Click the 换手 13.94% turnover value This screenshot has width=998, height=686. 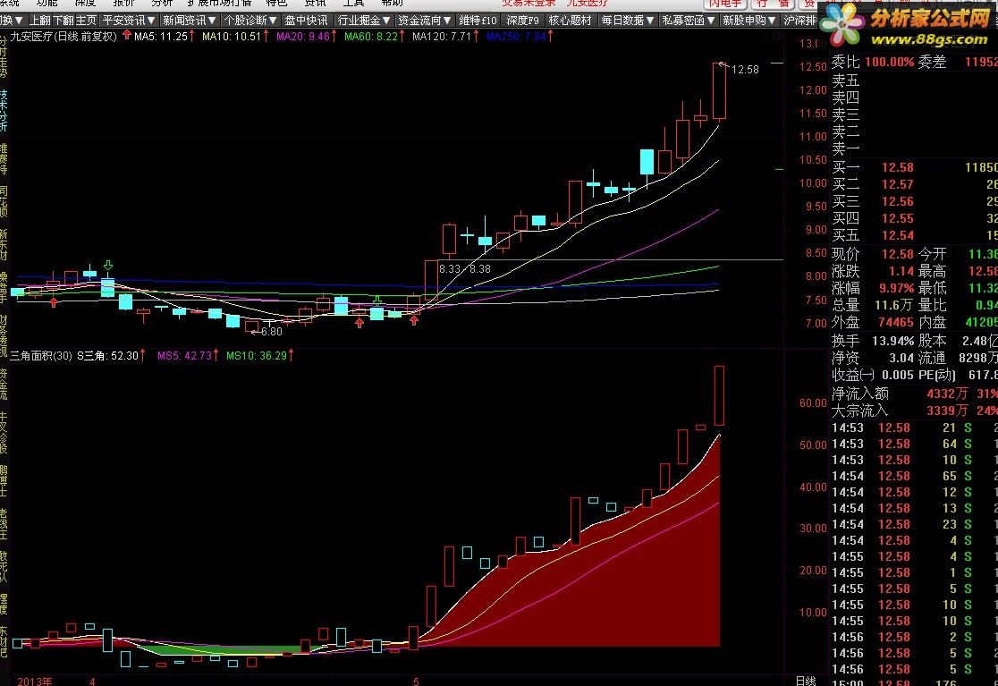893,341
